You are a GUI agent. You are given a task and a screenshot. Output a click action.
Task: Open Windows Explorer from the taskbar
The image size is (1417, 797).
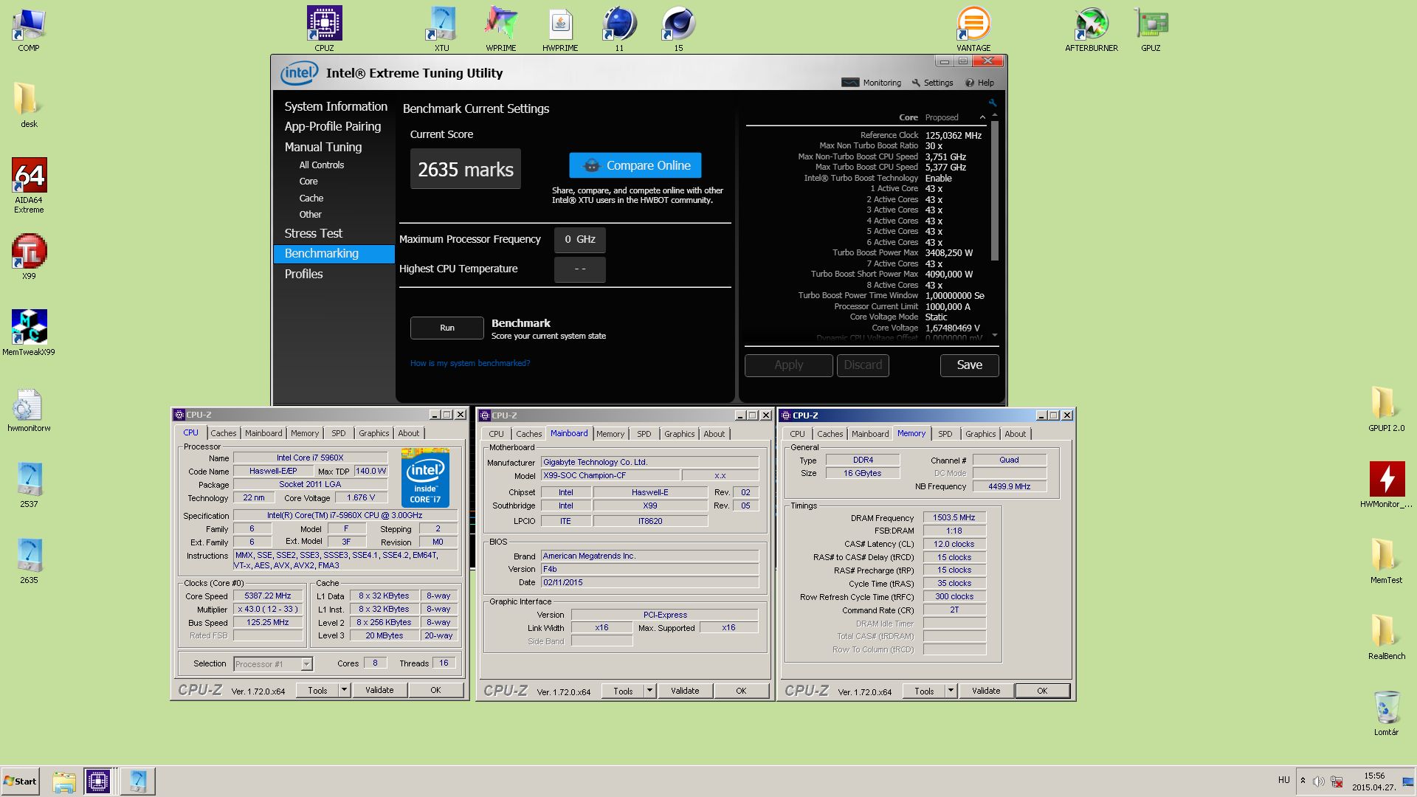pyautogui.click(x=64, y=781)
